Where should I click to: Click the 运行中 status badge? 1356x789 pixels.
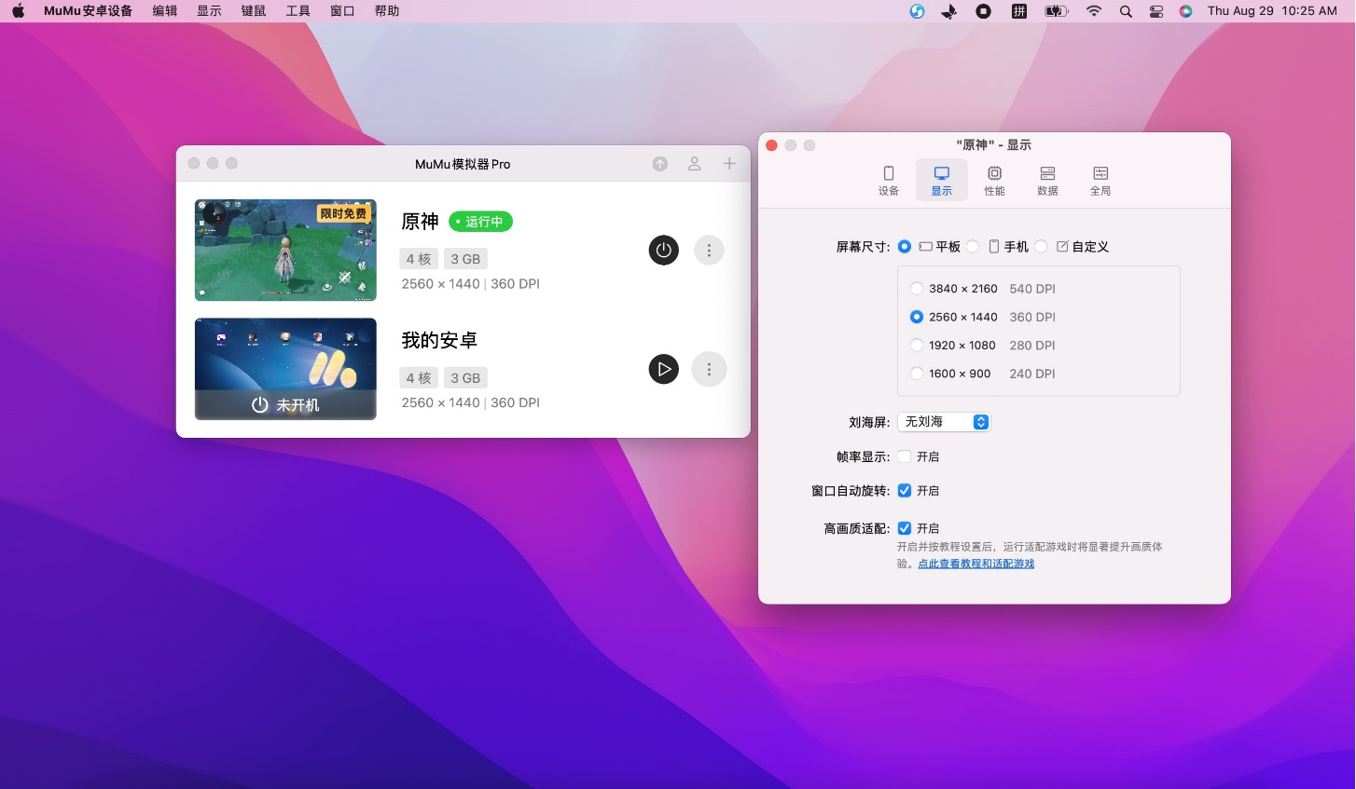[x=480, y=222]
